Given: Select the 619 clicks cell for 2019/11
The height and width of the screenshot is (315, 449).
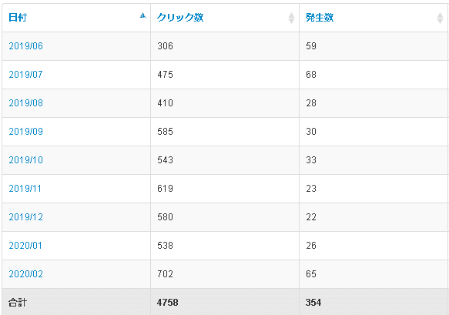Looking at the screenshot, I should point(225,189).
